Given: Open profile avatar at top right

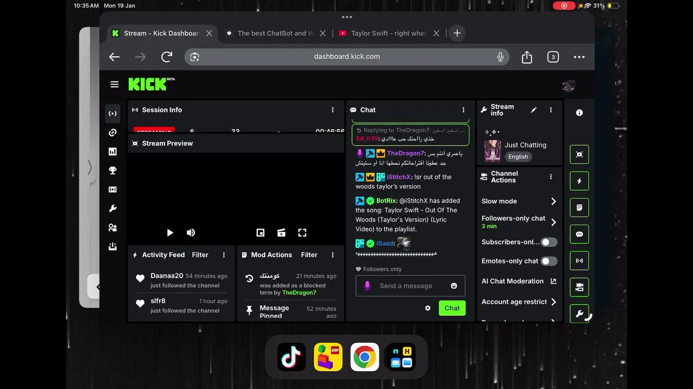Looking at the screenshot, I should (568, 85).
